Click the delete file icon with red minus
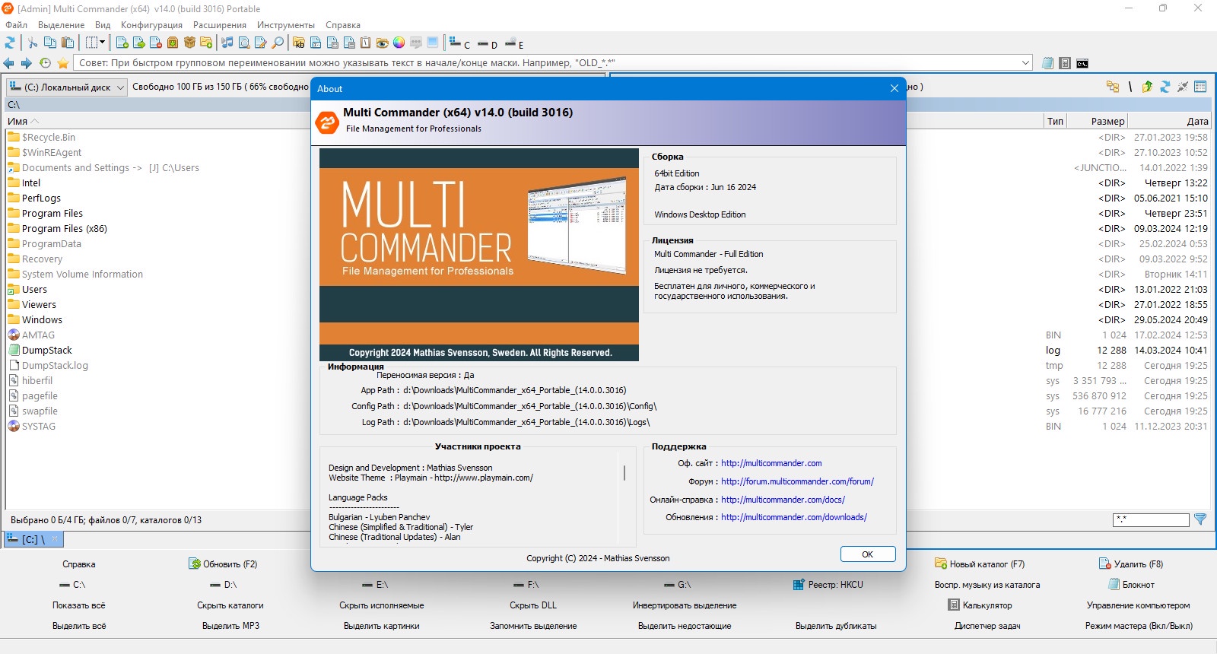 [155, 43]
